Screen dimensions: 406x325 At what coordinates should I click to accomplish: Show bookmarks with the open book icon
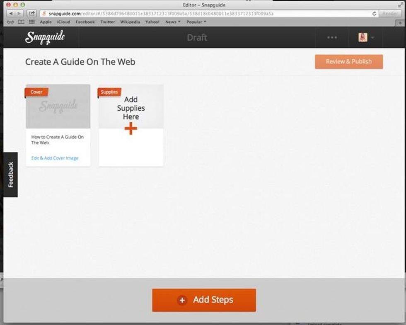coord(21,22)
